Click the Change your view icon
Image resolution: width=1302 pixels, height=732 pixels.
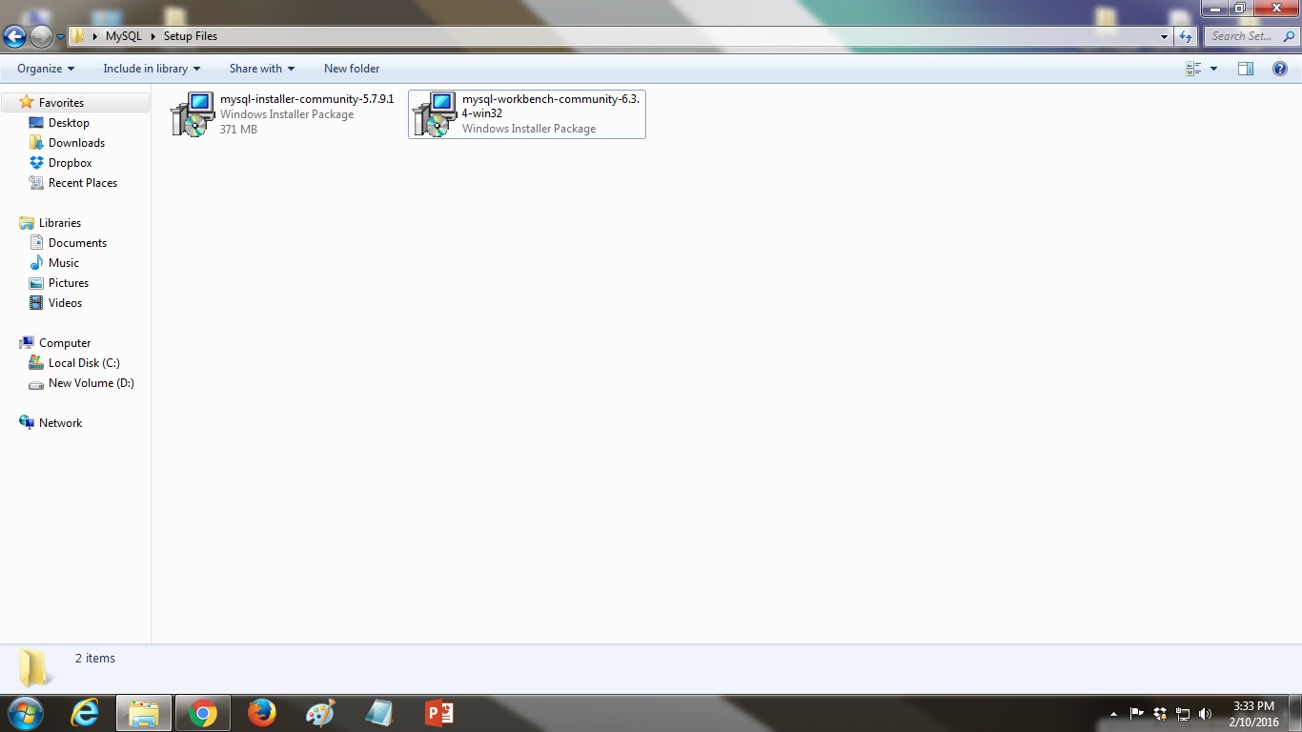(x=1193, y=69)
